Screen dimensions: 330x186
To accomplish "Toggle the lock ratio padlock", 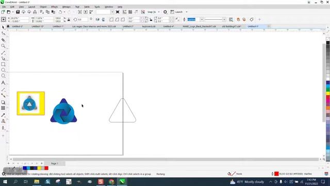I will coord(69,20).
